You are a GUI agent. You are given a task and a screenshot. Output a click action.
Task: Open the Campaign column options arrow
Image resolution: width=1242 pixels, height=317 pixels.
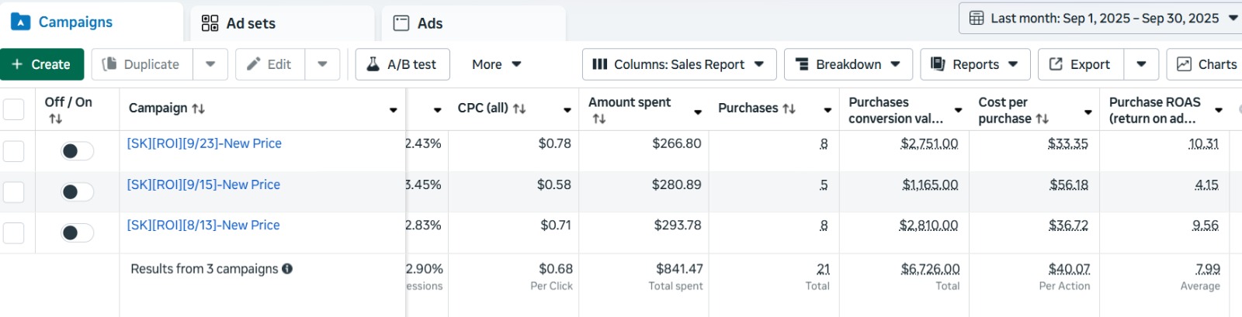394,110
